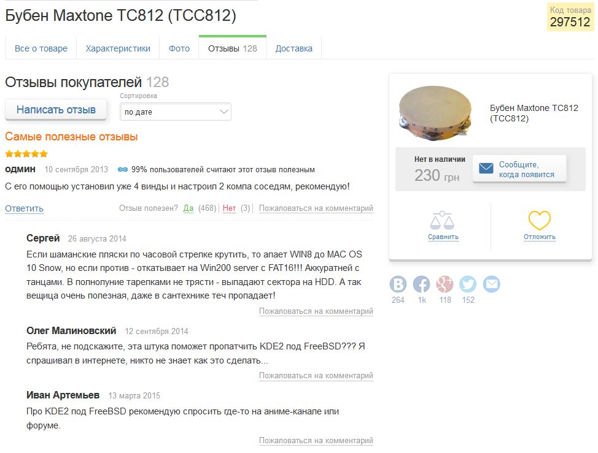Click 'Сообщите, когда появится' notify button
The height and width of the screenshot is (453, 598).
(x=519, y=169)
